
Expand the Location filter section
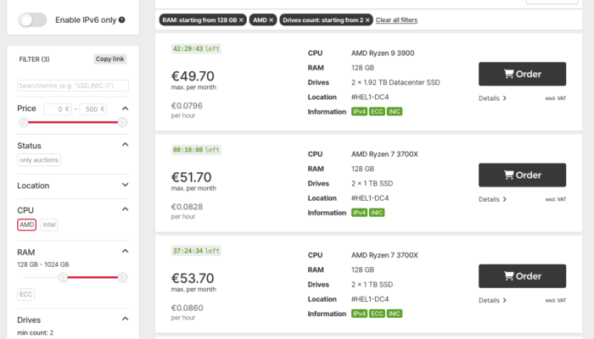pos(125,185)
